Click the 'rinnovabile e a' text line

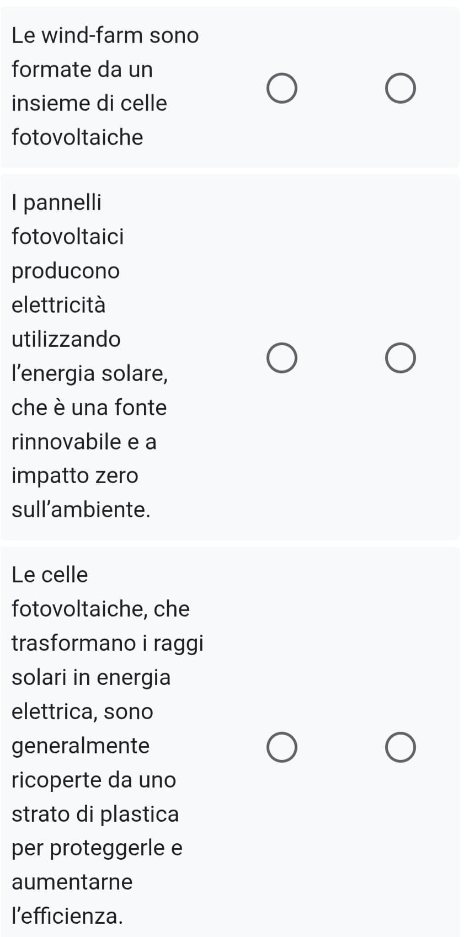[x=84, y=441]
